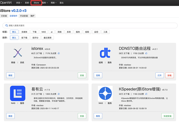This screenshot has height=122, width=179.
Task: Sort apps by 按评分
Action: click(35, 38)
